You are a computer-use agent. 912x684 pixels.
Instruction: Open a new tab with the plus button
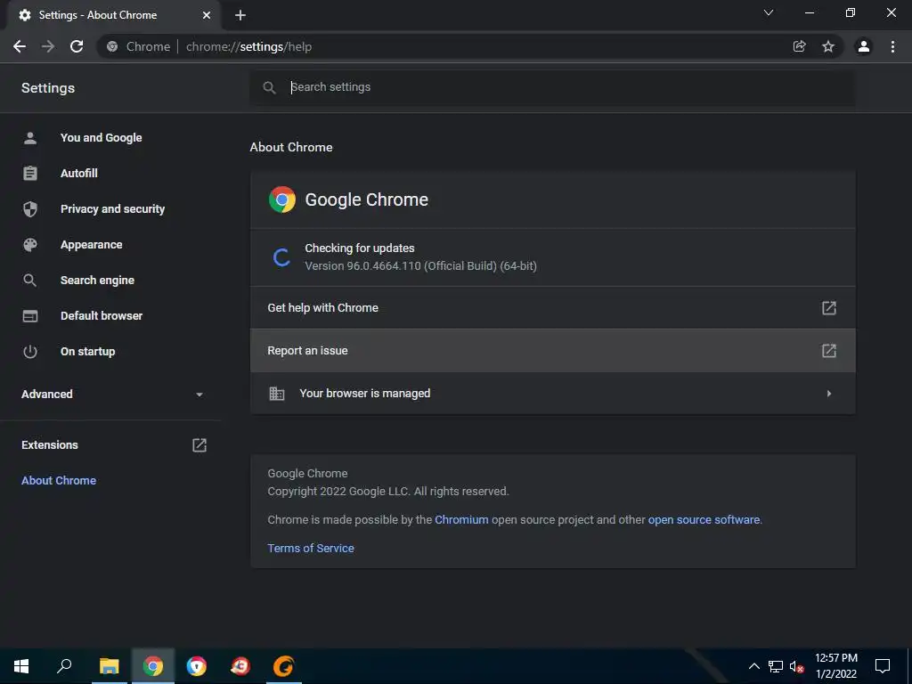coord(240,15)
